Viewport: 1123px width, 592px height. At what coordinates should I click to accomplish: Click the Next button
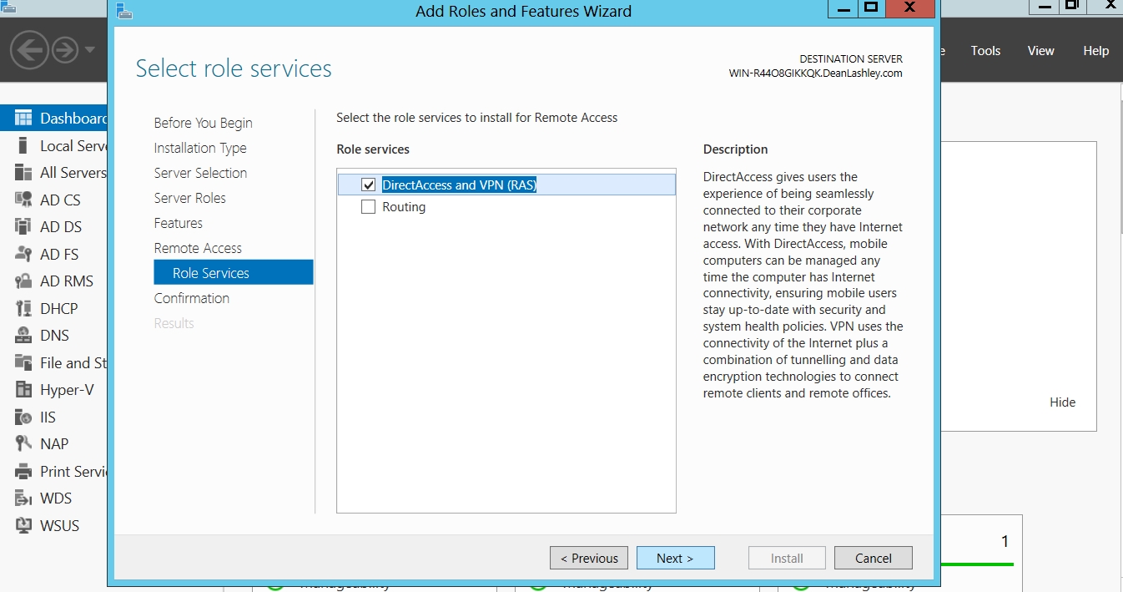(x=675, y=558)
